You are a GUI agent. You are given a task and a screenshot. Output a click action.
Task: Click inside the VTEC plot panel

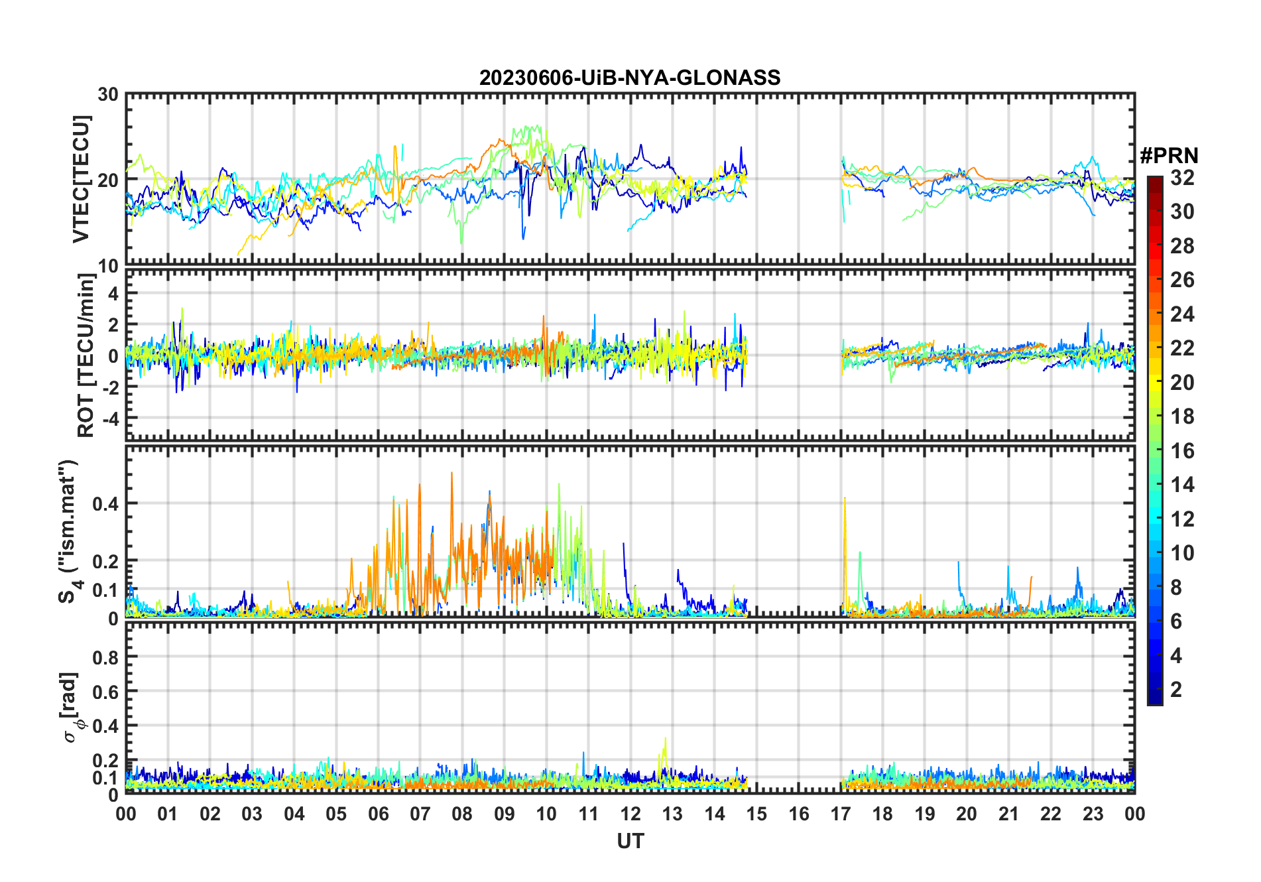630,179
